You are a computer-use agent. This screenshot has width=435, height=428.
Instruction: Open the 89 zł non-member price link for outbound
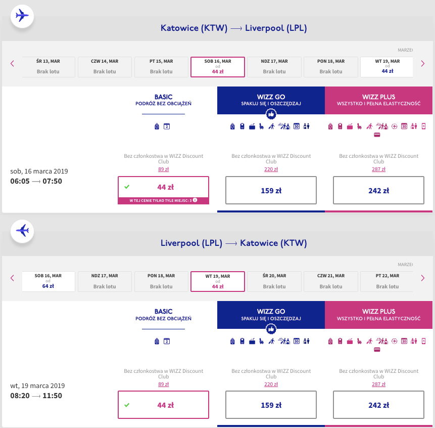[163, 169]
